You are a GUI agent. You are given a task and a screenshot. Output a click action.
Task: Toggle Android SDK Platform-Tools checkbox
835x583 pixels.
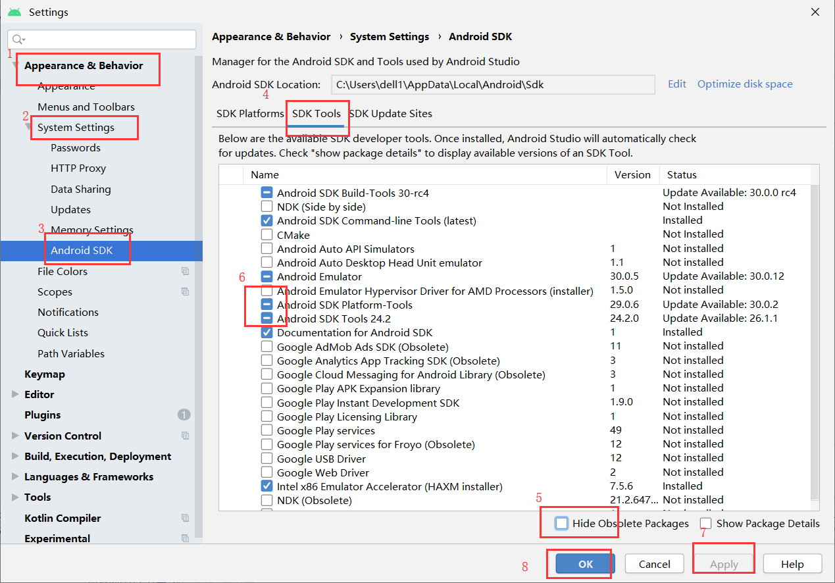point(266,305)
